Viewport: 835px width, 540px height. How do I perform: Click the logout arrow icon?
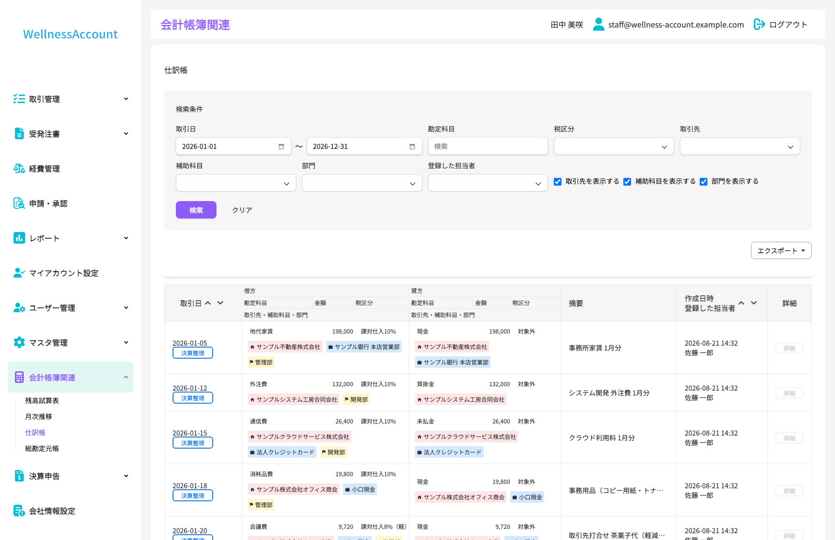[x=759, y=24]
